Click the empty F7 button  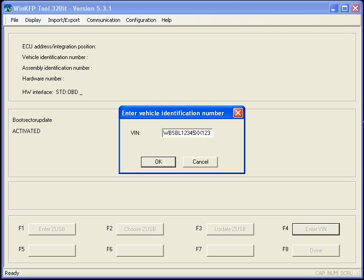click(230, 251)
